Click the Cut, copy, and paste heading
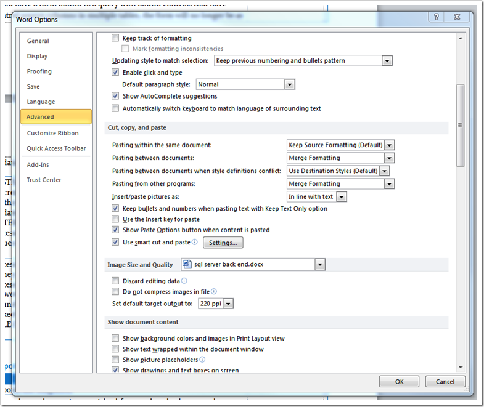Viewport: 484px width, 407px height. (x=137, y=127)
